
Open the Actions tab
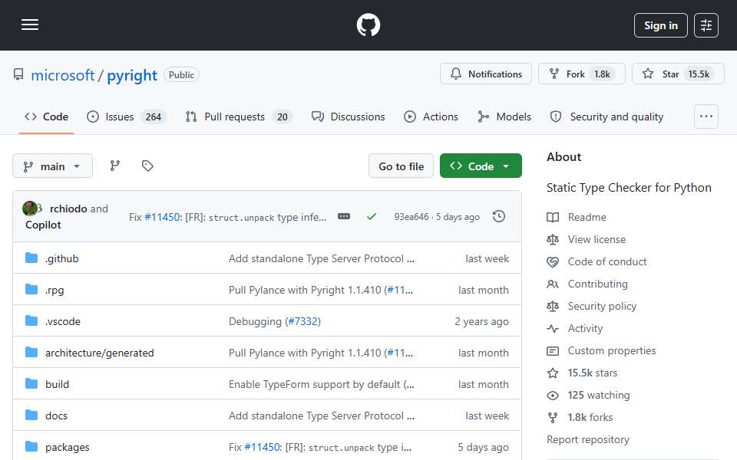(431, 117)
